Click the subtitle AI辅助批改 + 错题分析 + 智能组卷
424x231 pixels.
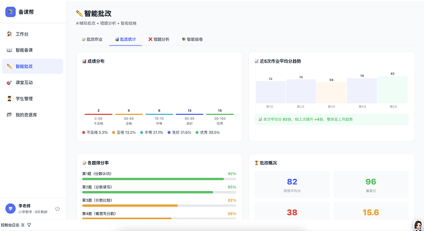pyautogui.click(x=106, y=23)
